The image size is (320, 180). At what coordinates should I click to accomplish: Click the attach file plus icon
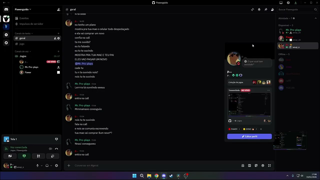69,165
